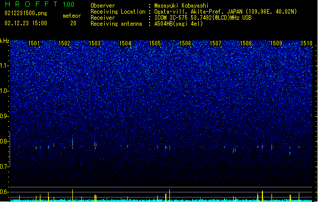Click the 1502 time marker

(x=64, y=43)
